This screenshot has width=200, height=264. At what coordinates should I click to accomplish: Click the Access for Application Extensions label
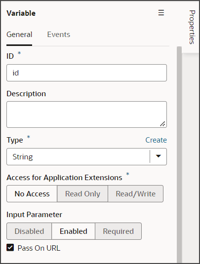pyautogui.click(x=64, y=178)
